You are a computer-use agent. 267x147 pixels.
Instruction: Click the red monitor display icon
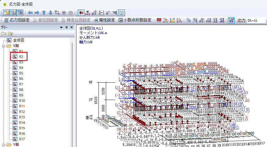(x=159, y=20)
